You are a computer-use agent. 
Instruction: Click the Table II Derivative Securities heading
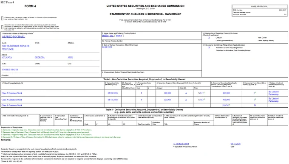pyautogui.click(x=144, y=111)
